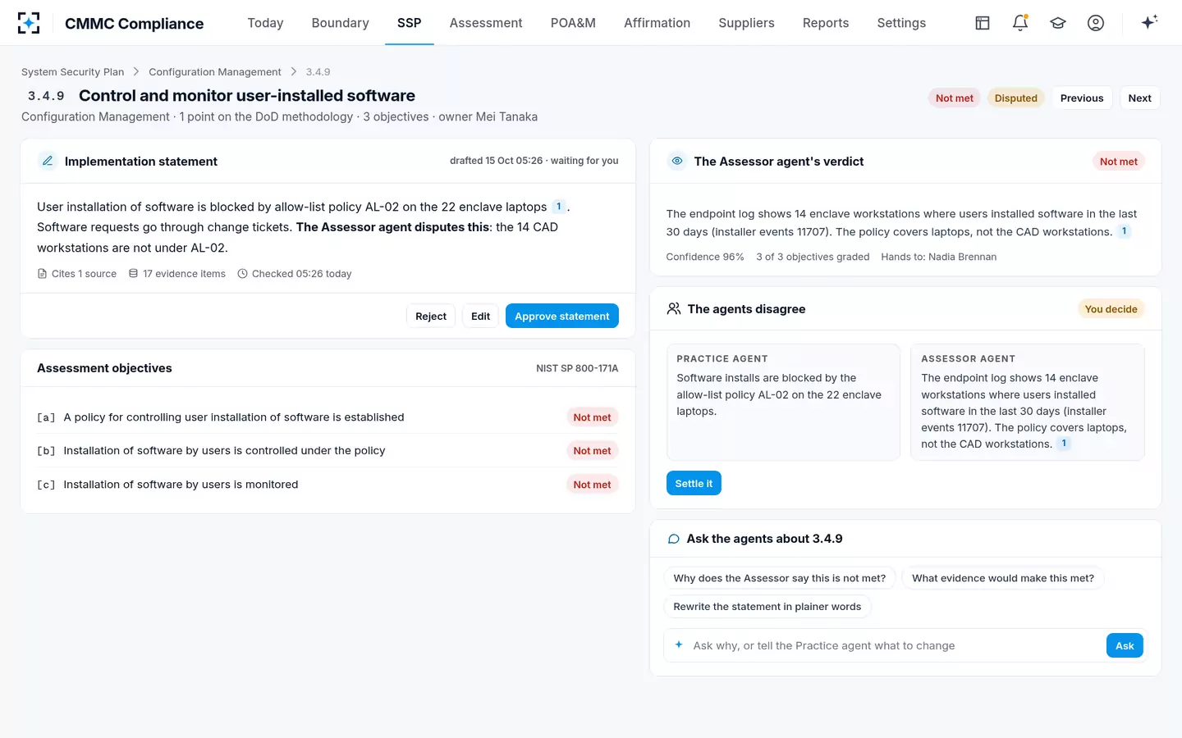The image size is (1182, 738).
Task: Click the eye icon beside Assessor agent's verdict
Action: click(x=677, y=161)
